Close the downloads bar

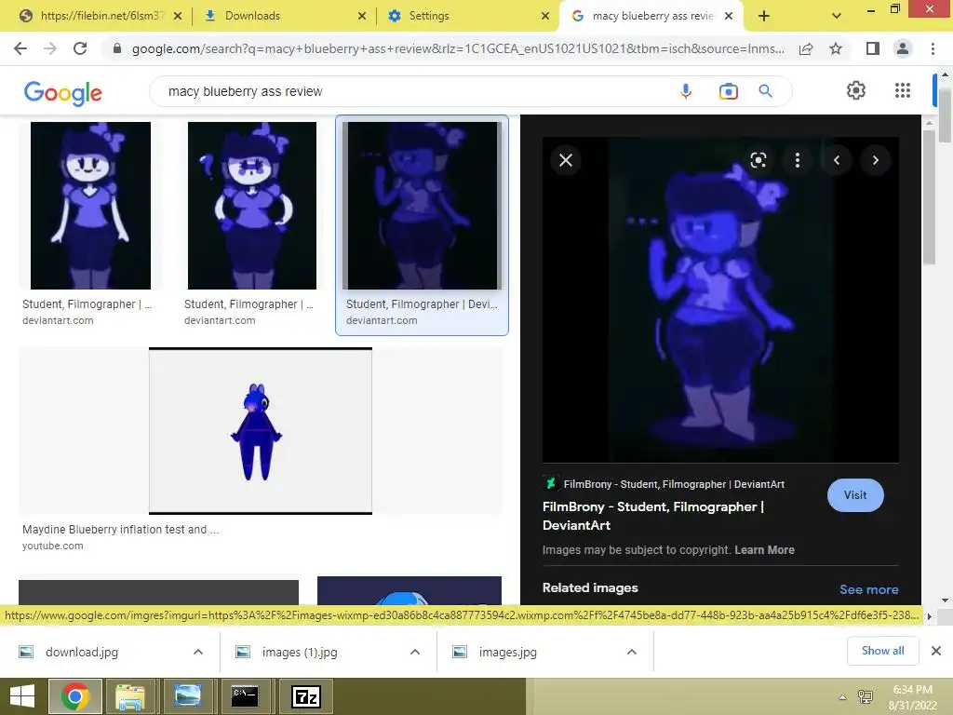click(x=936, y=651)
